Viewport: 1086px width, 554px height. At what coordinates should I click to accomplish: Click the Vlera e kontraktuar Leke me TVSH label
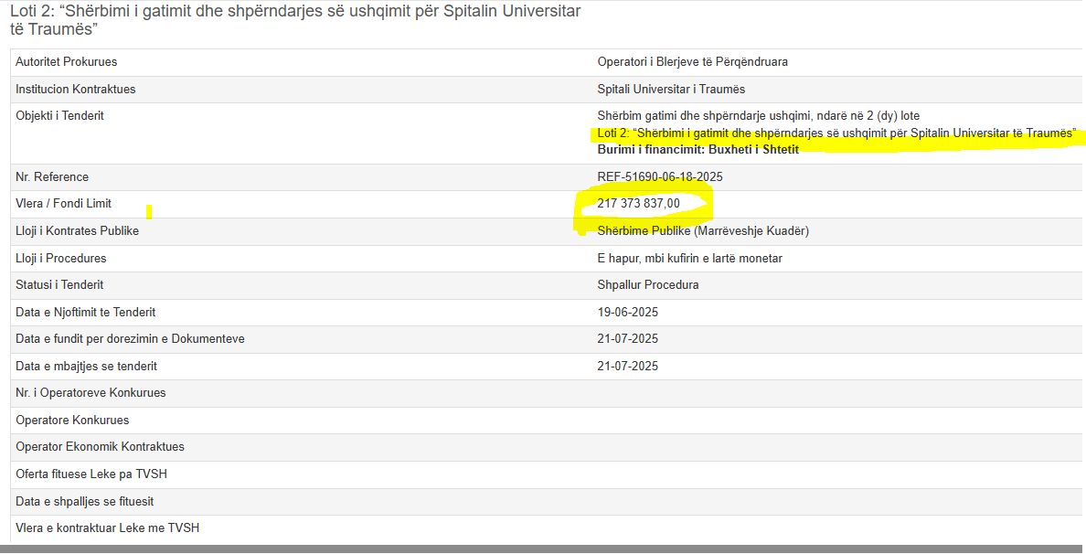pos(107,528)
